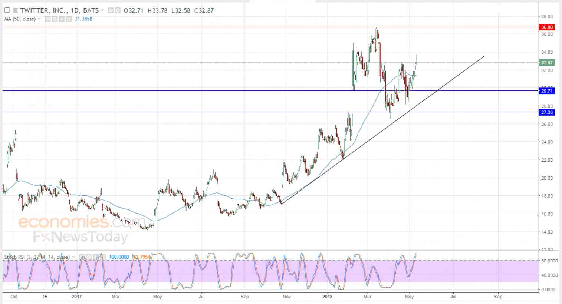Click the plus icon in the MA legend
The image size is (562, 304).
(x=62, y=19)
